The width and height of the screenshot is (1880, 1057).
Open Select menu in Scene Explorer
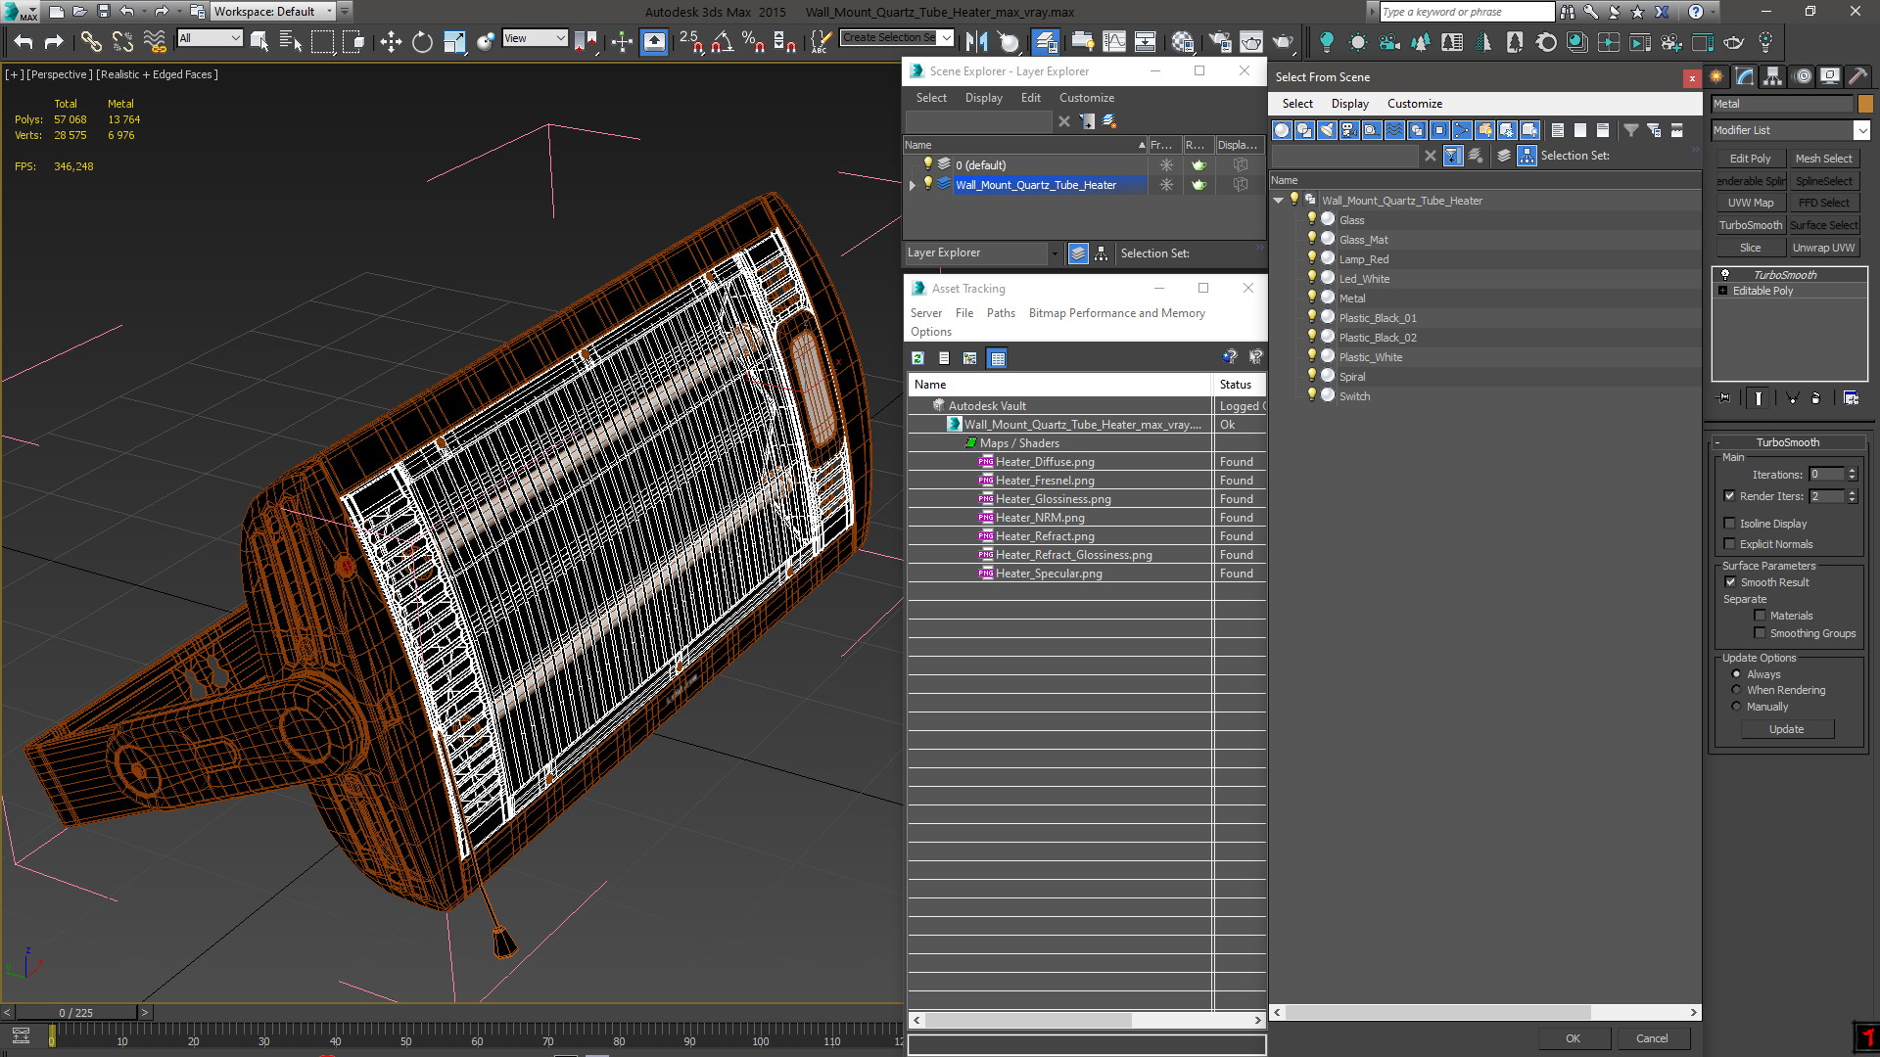click(x=931, y=98)
